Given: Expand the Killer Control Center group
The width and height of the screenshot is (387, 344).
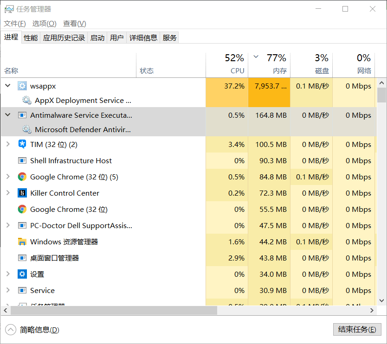Looking at the screenshot, I should click(x=8, y=192).
